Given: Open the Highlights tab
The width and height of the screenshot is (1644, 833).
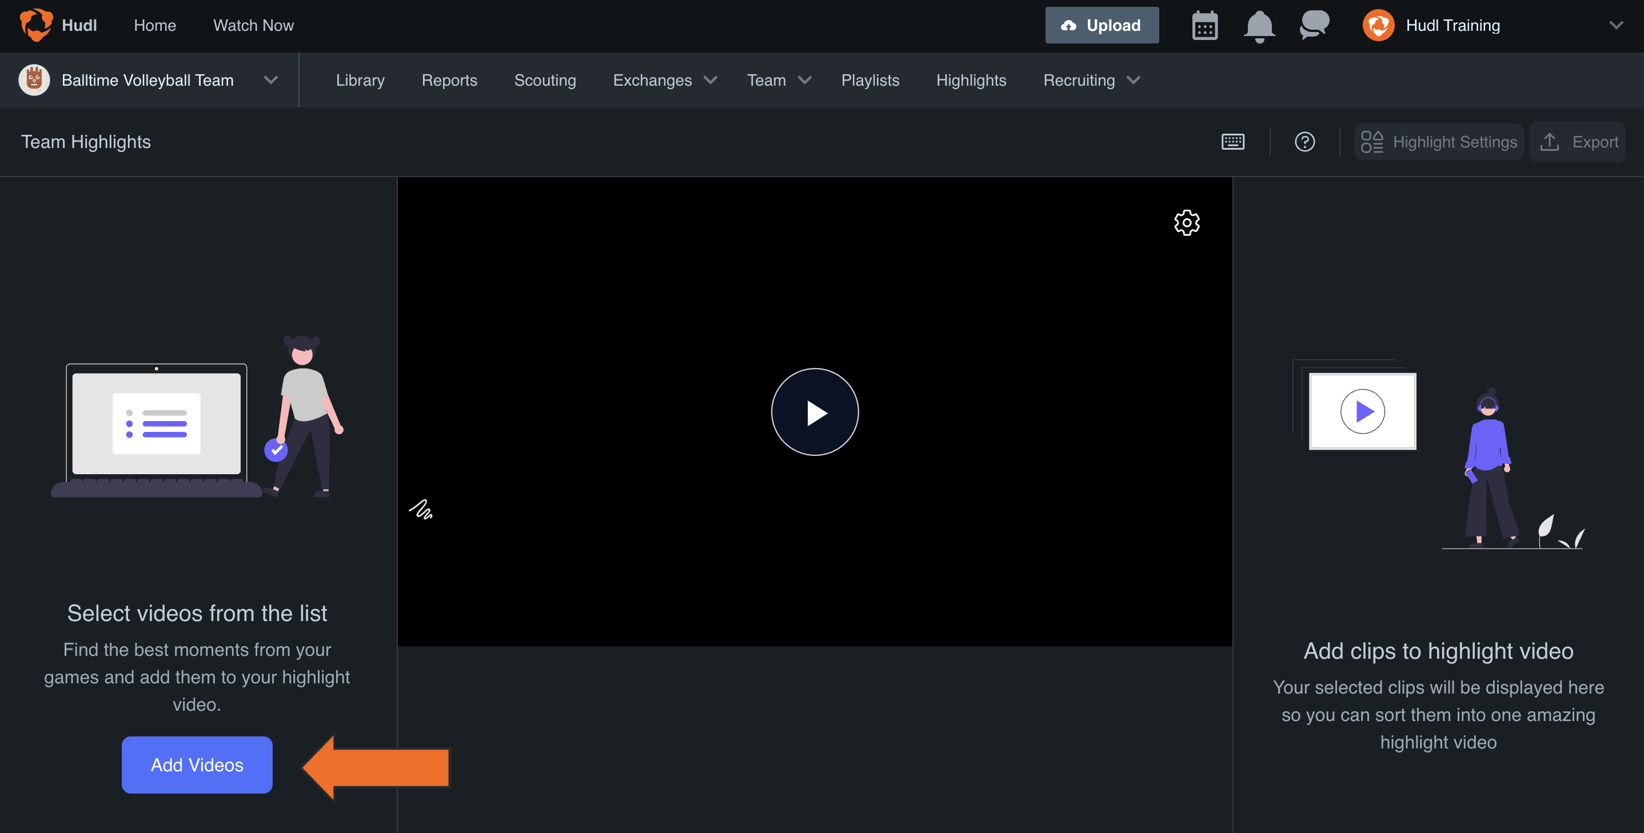Looking at the screenshot, I should pos(971,81).
